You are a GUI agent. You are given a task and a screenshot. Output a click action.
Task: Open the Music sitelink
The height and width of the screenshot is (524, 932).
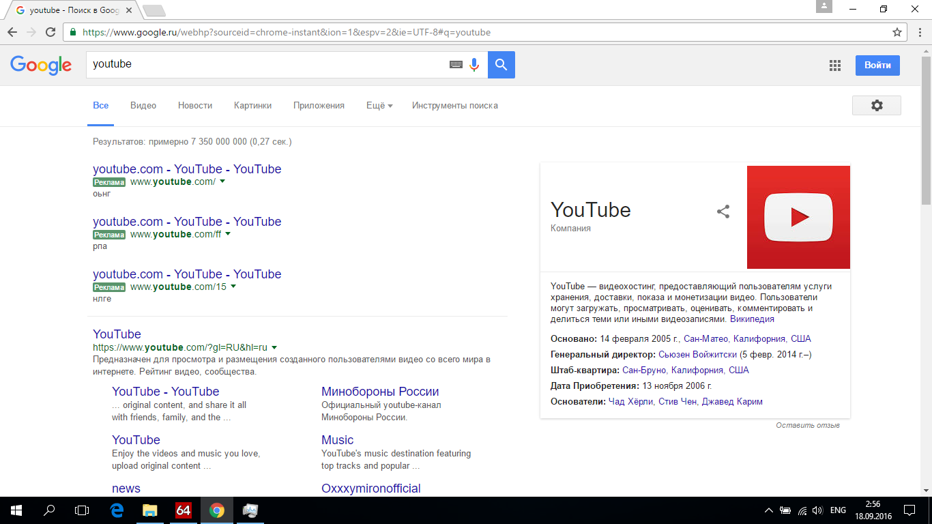337,440
